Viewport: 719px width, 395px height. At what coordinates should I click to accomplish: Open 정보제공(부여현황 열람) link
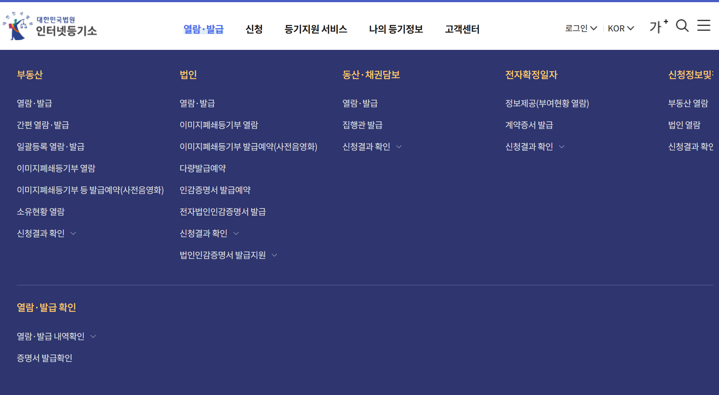tap(547, 103)
